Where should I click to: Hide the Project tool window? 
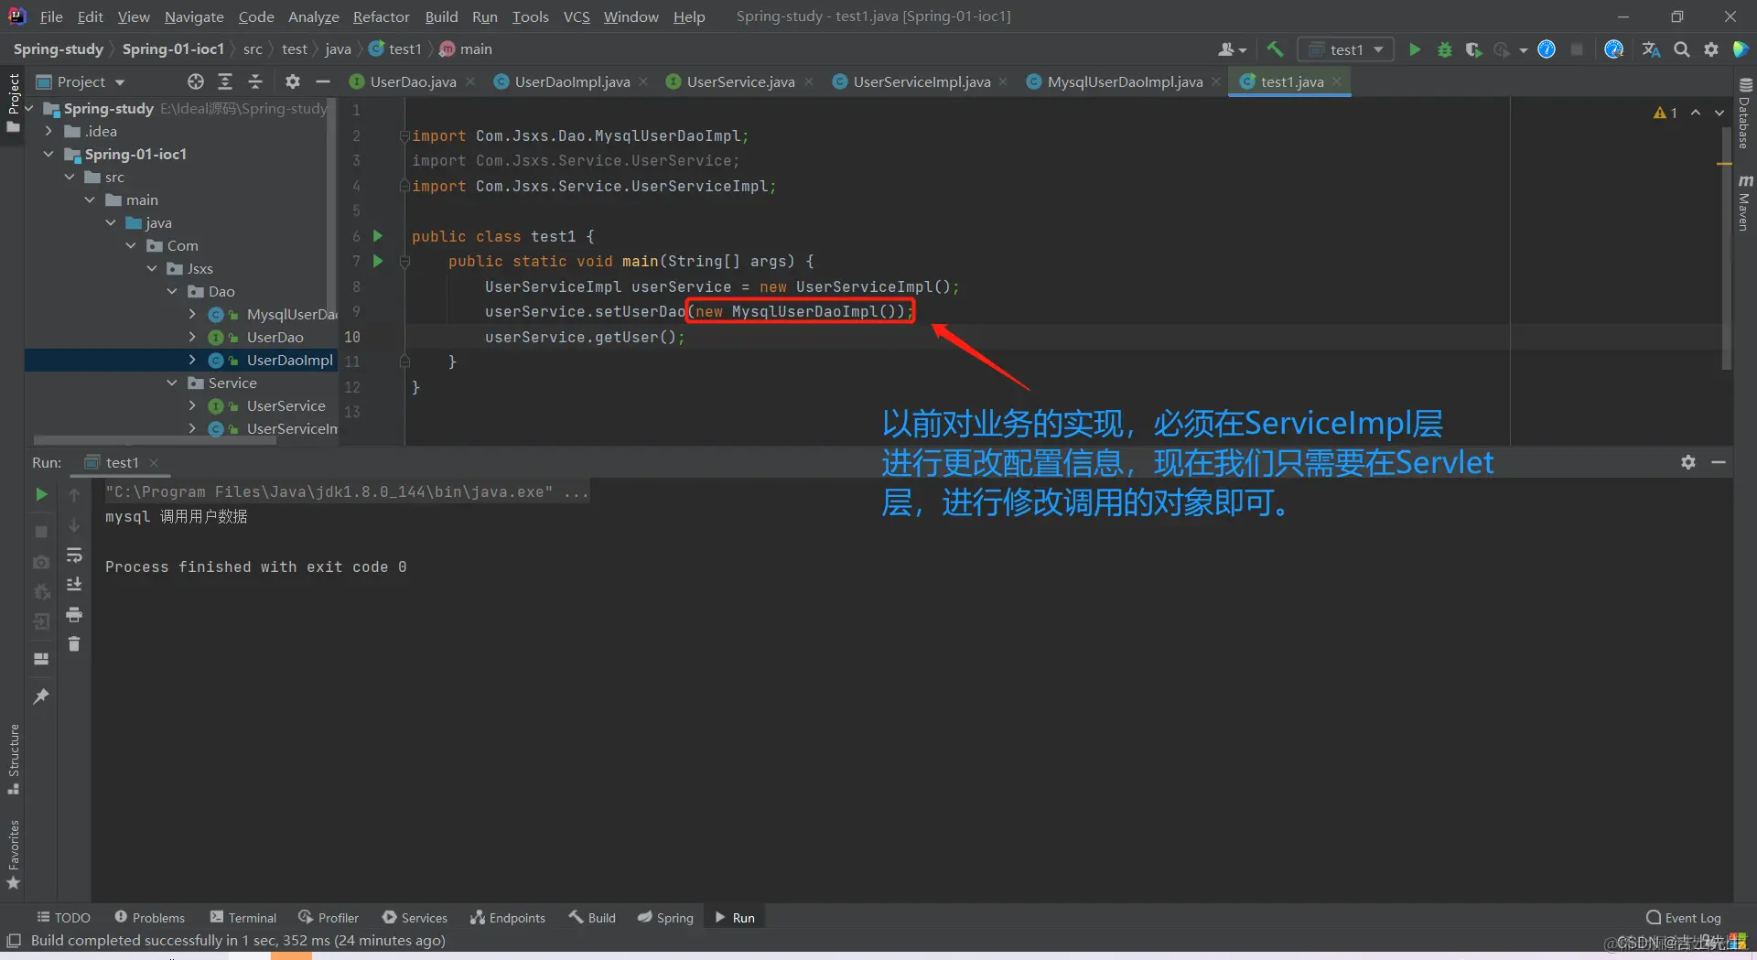pyautogui.click(x=322, y=81)
